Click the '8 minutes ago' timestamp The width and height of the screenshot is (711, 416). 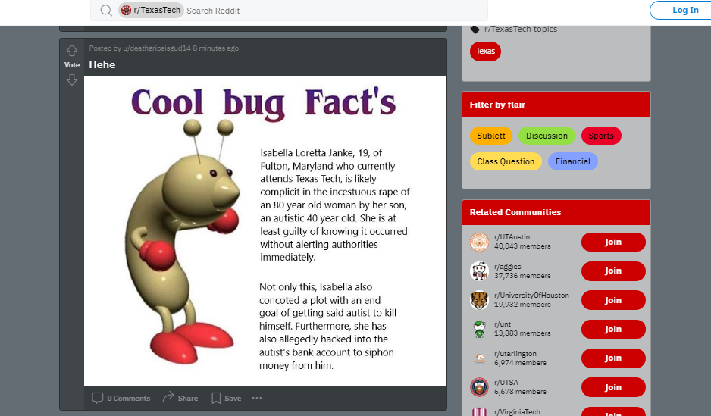pos(215,48)
